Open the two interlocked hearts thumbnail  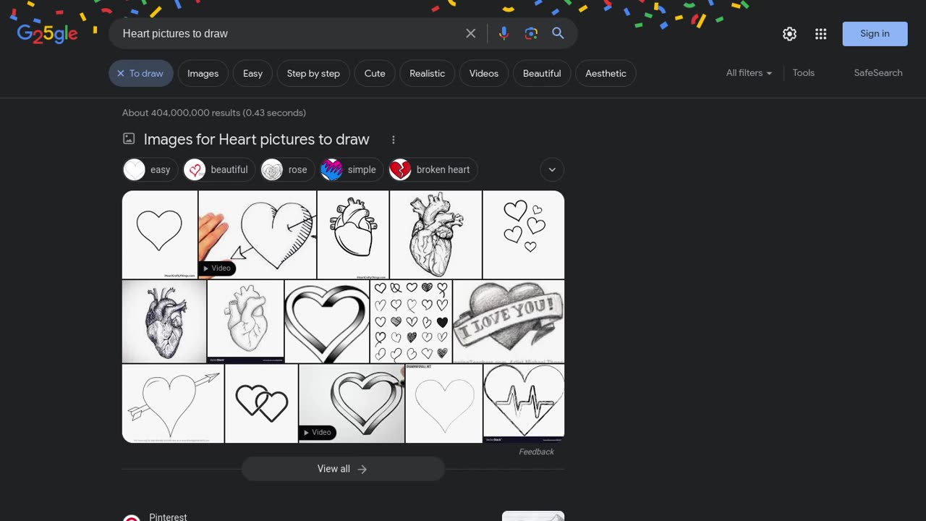pos(261,403)
